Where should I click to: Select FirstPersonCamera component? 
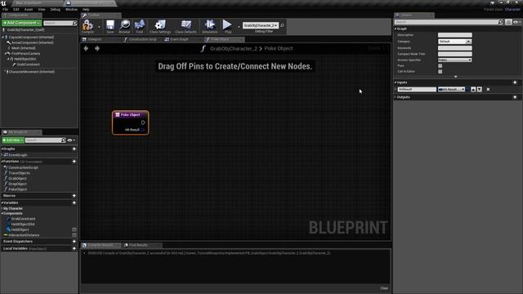[25, 53]
